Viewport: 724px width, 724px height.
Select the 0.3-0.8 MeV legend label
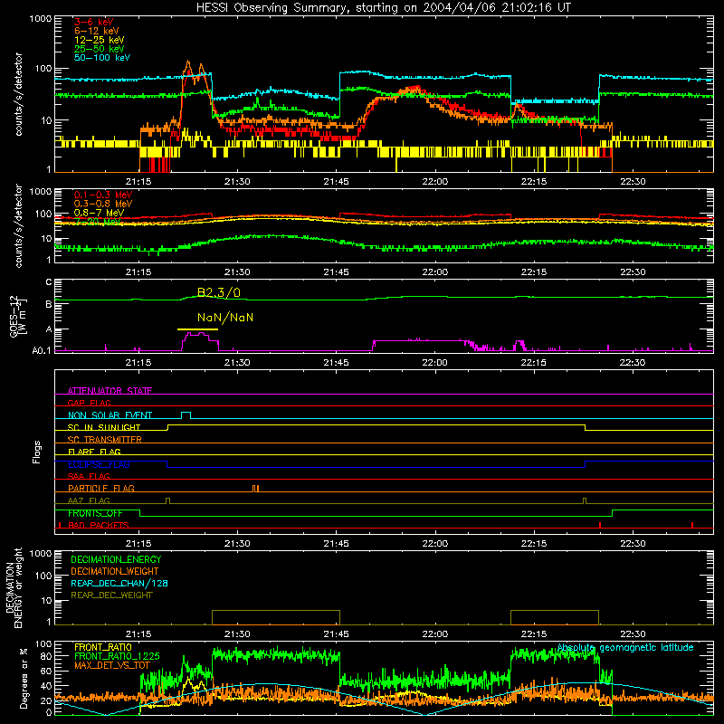point(103,204)
